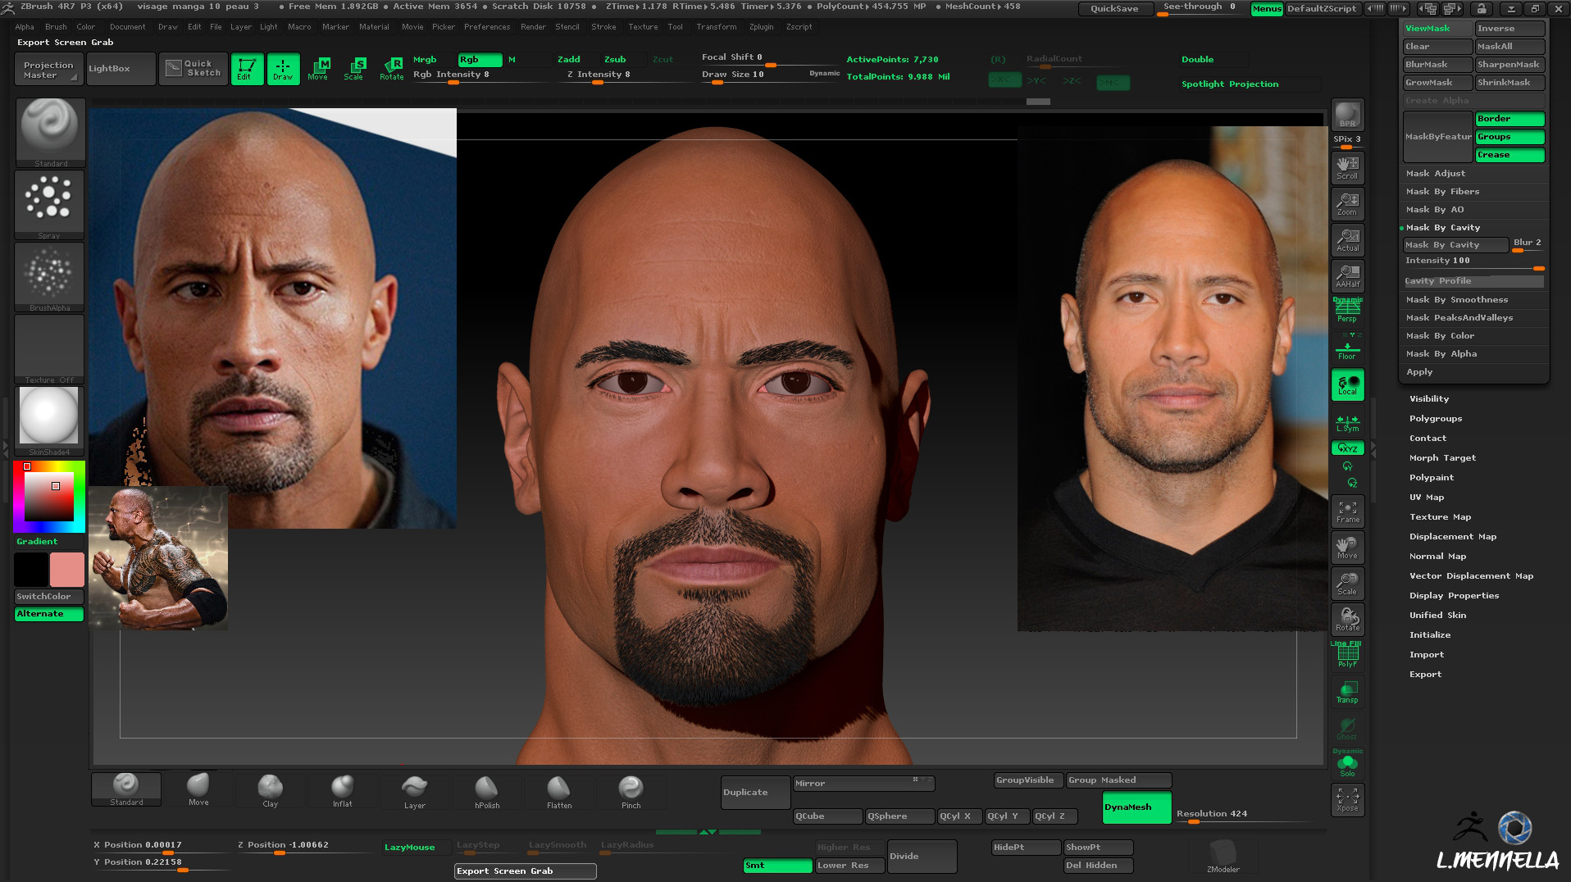Expand the Display Properties subpalette

tap(1454, 596)
